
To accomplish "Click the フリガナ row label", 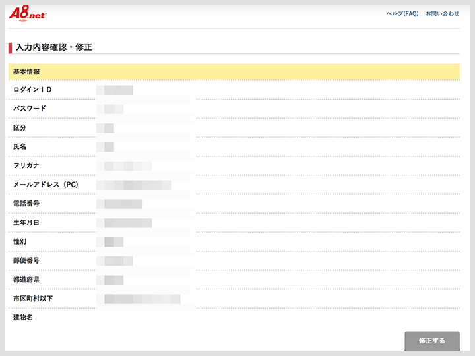I will tap(26, 165).
